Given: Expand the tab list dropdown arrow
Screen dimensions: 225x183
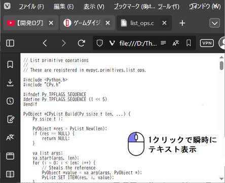Looking at the screenshot, I should click(214, 23).
